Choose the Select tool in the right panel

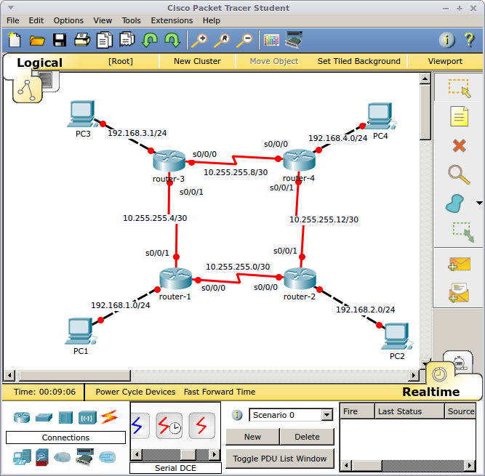pyautogui.click(x=460, y=88)
